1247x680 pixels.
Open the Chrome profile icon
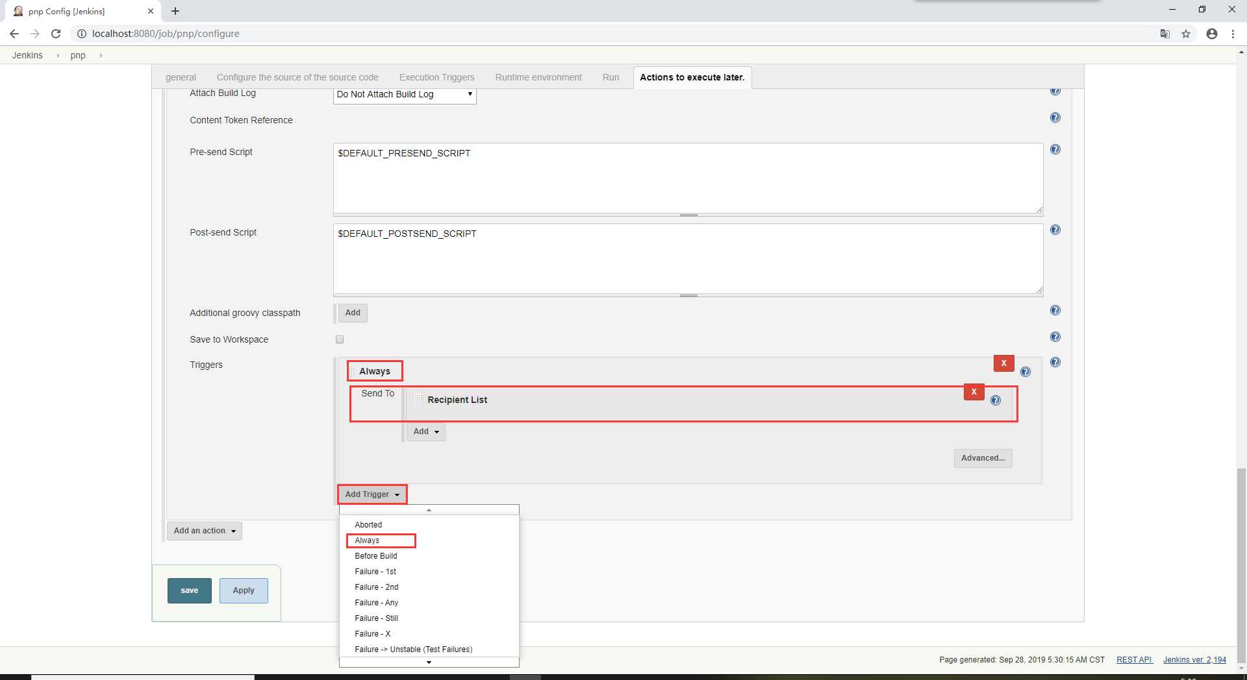[1212, 34]
